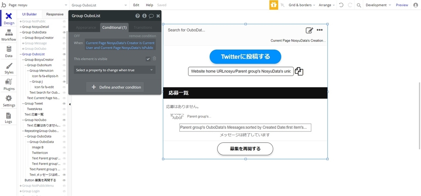Toggle visibility eye for Group Tweet
421x196 pixels.
click(64, 103)
